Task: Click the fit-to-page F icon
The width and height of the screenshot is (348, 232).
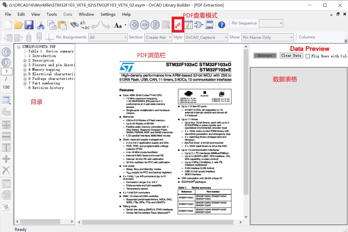Action: point(156,25)
